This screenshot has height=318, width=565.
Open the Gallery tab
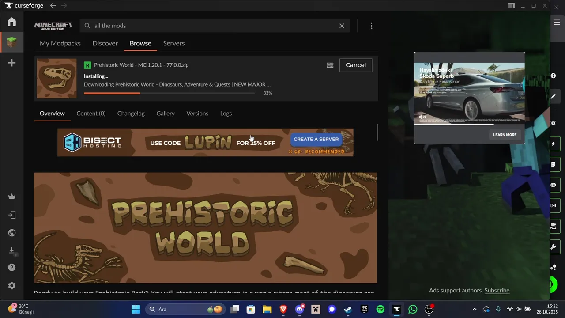166,114
